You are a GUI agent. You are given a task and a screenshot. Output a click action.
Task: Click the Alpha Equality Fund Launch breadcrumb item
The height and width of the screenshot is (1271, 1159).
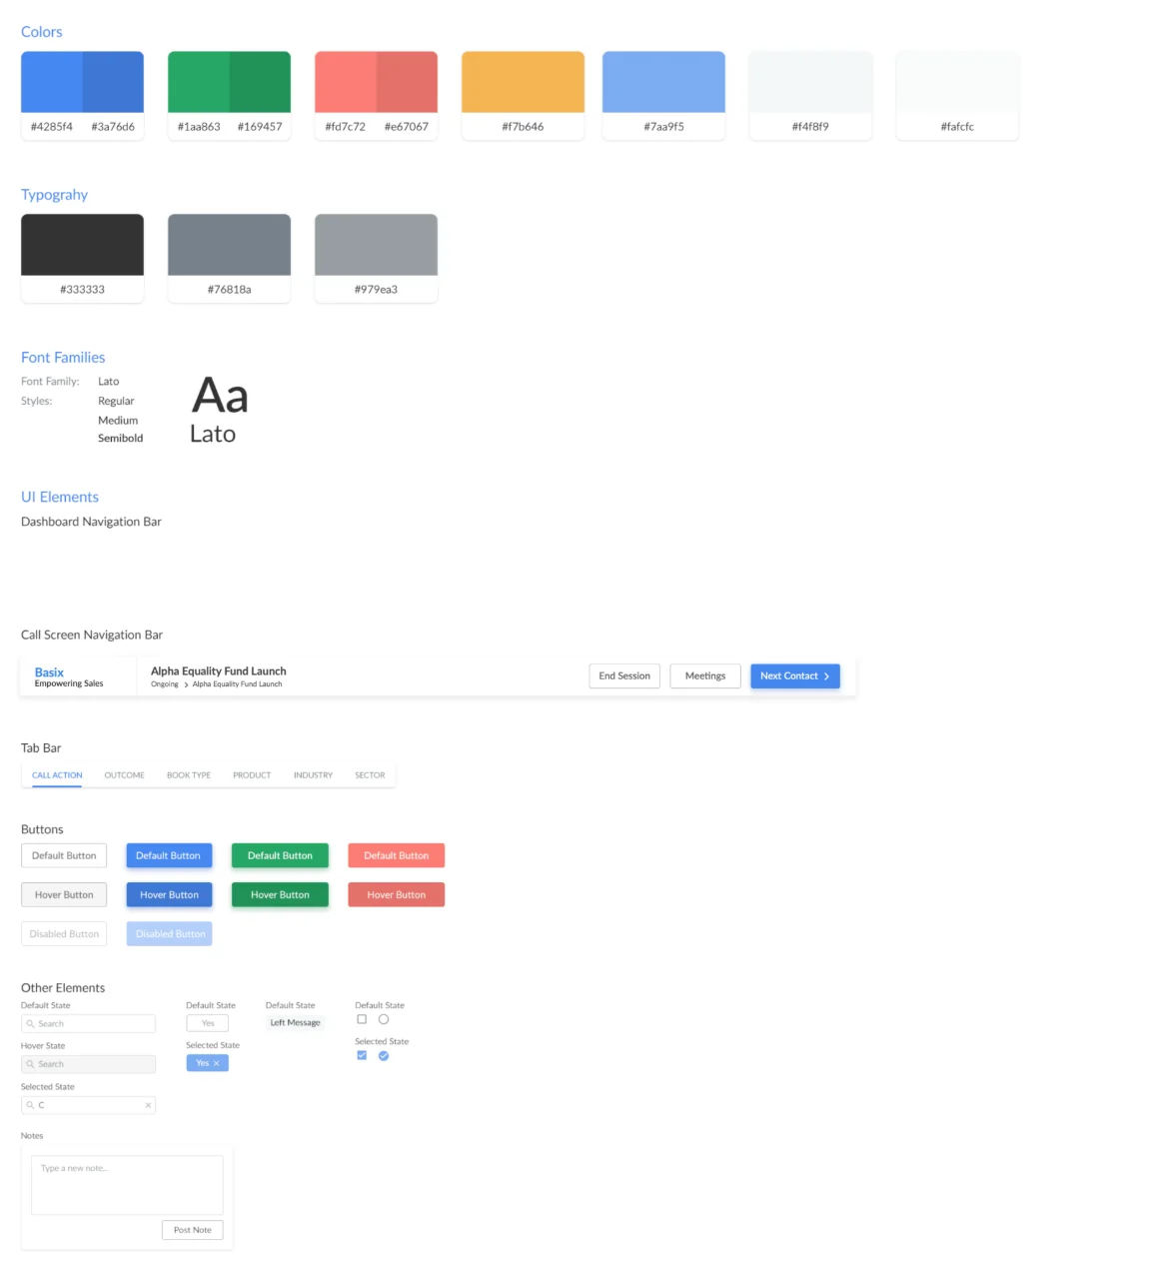coord(237,684)
